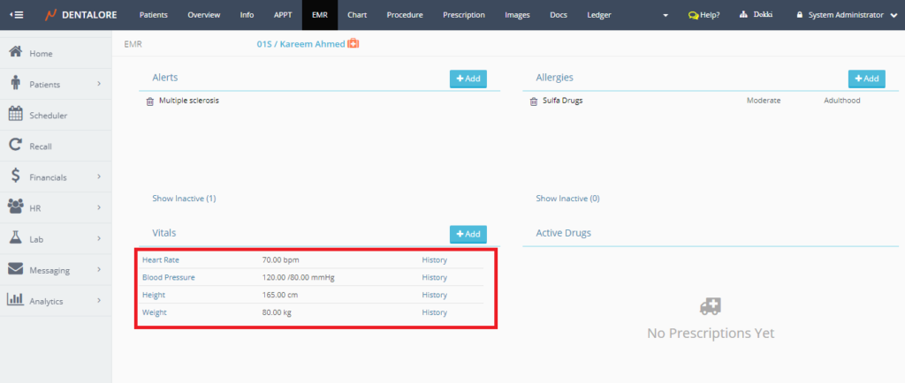905x383 pixels.
Task: Click the Recall refresh icon
Action: click(15, 146)
